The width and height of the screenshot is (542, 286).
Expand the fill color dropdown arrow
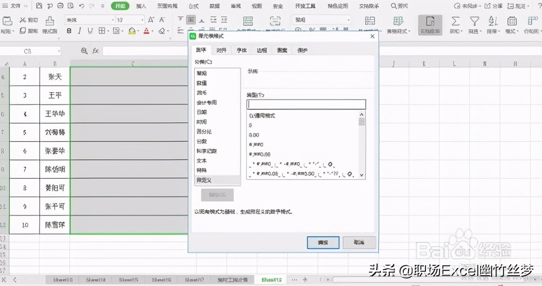pyautogui.click(x=138, y=31)
